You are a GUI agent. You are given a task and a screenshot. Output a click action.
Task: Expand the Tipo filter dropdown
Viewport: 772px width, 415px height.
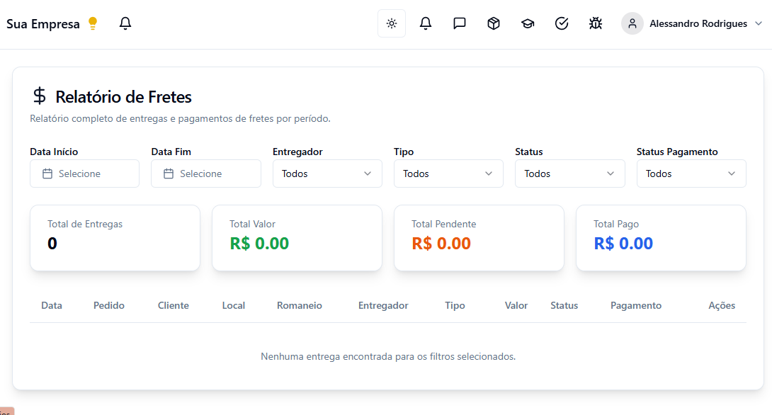point(448,174)
